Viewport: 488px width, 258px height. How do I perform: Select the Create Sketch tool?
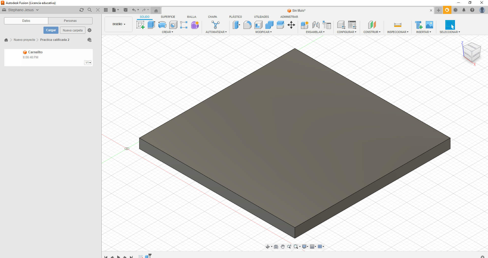click(141, 25)
